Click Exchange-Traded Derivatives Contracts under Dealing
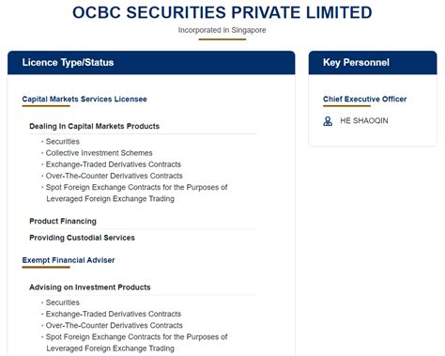Image resolution: width=445 pixels, height=356 pixels. [114, 164]
